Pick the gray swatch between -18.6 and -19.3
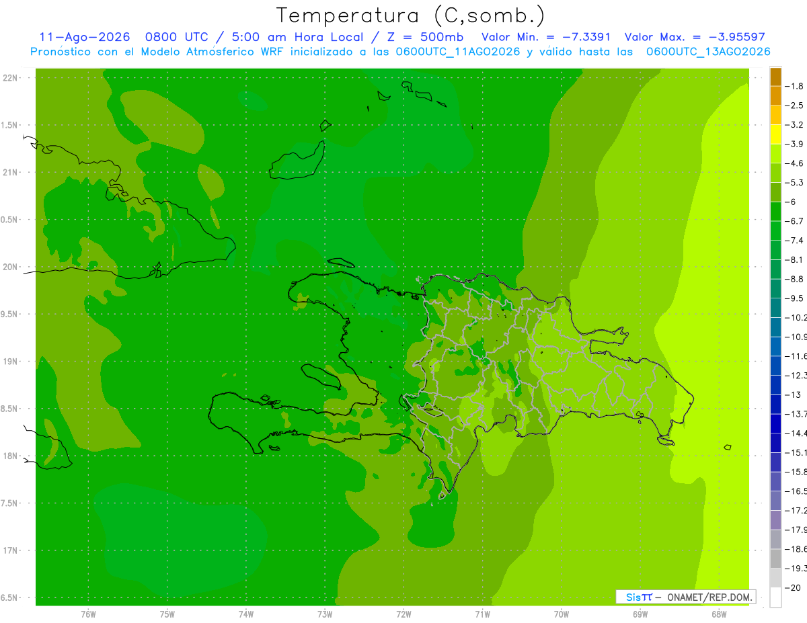The width and height of the screenshot is (807, 623). pyautogui.click(x=775, y=558)
